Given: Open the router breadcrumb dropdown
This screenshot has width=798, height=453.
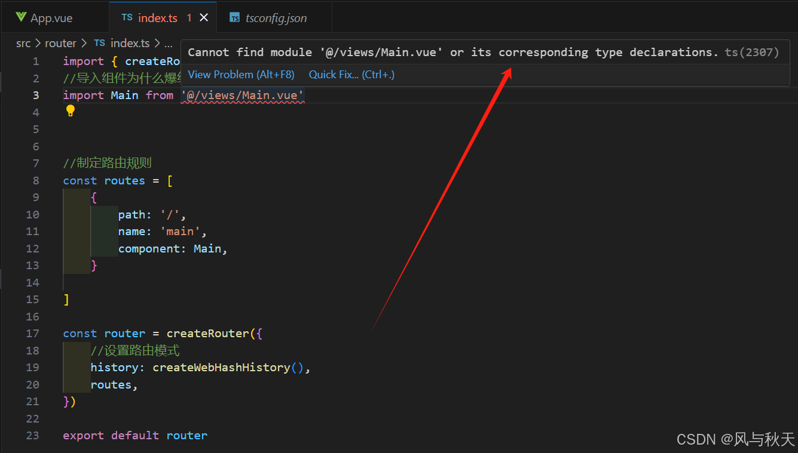Looking at the screenshot, I should (x=60, y=42).
